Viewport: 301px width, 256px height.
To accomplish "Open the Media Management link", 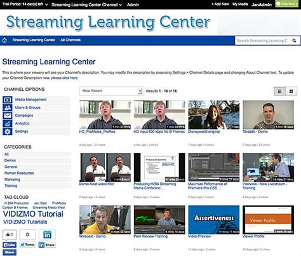I will point(30,100).
